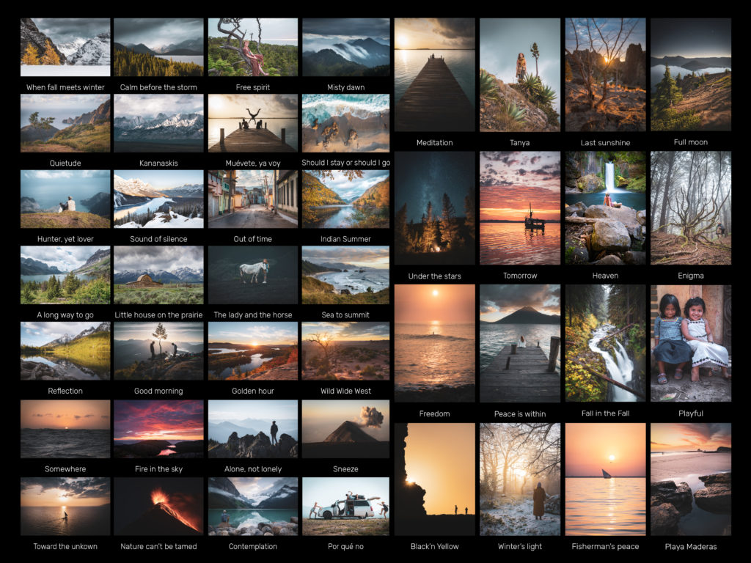
Task: Select the 'Contemplation' lake photo
Action: click(253, 507)
